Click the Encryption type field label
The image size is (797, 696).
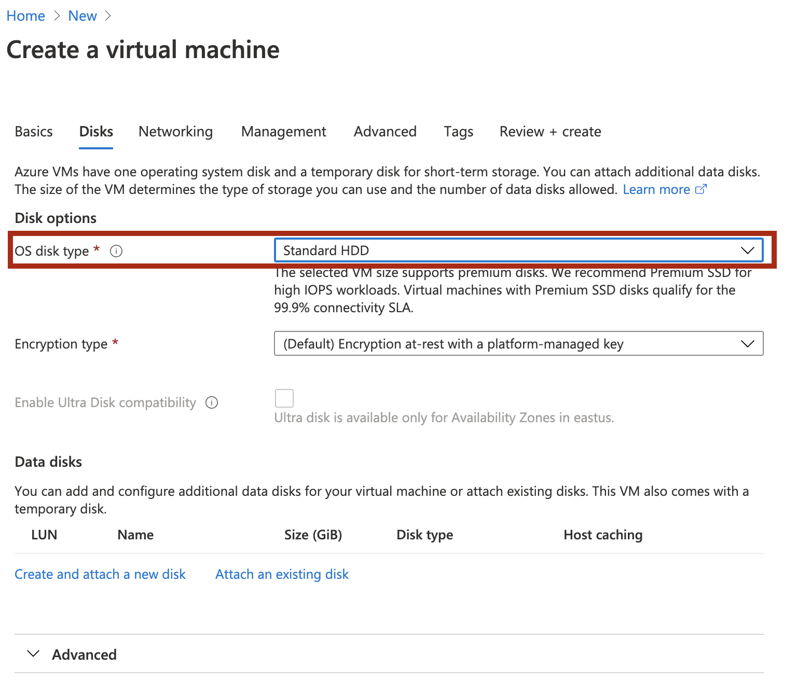61,344
